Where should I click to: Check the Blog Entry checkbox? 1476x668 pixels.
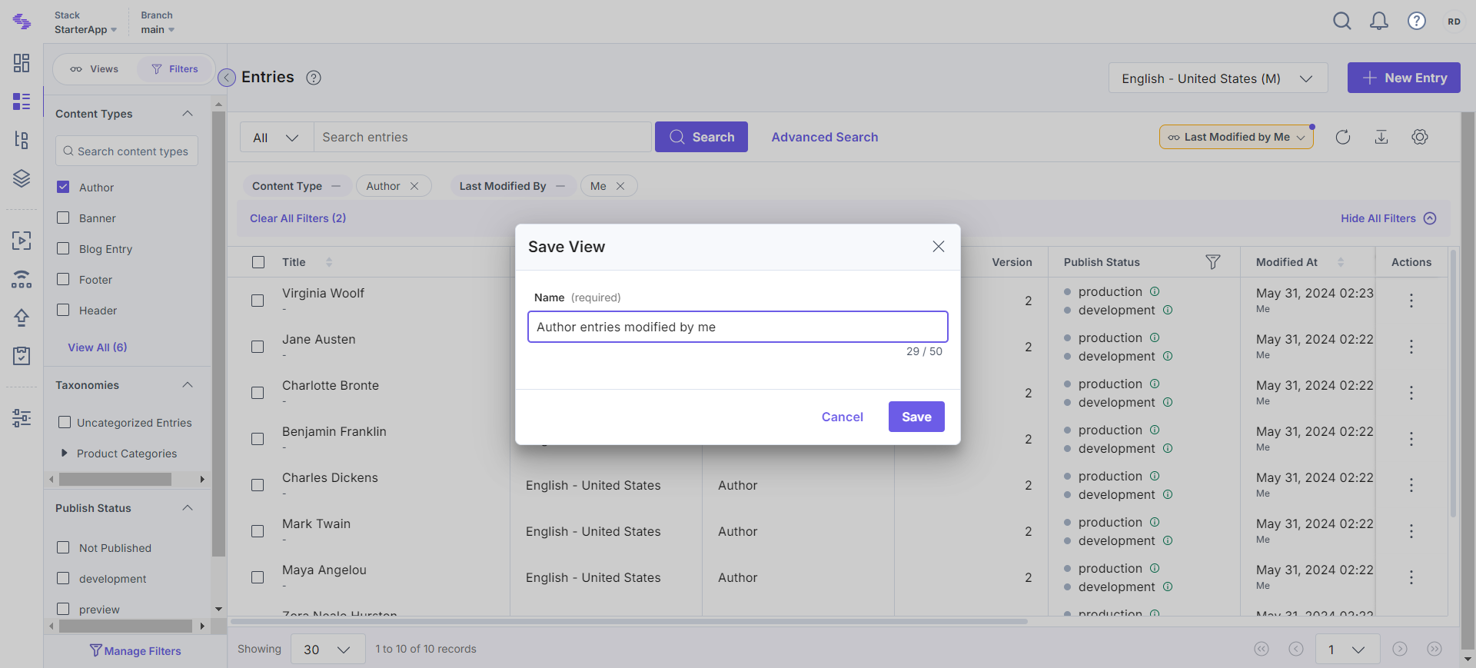64,248
